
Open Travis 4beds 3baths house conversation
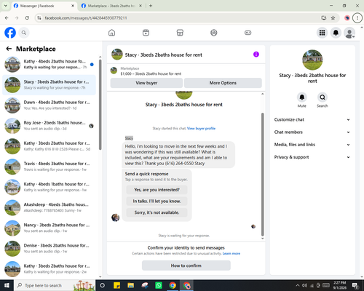point(49,167)
